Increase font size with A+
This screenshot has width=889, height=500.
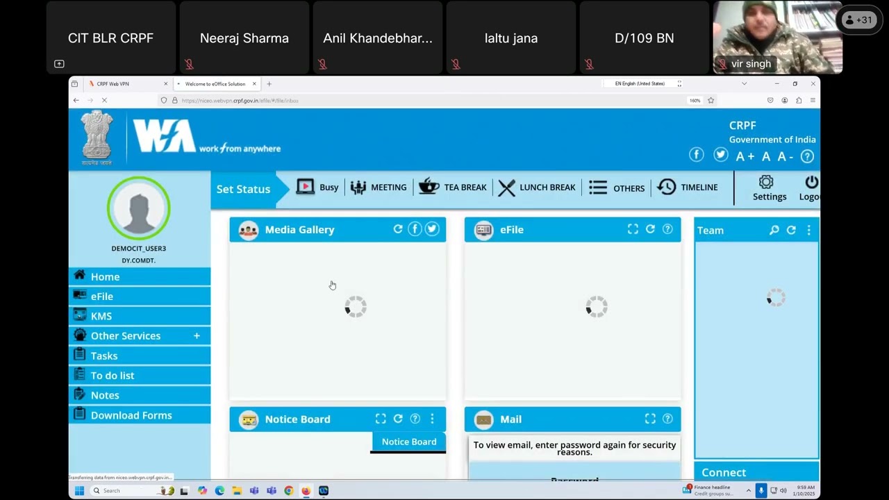745,156
